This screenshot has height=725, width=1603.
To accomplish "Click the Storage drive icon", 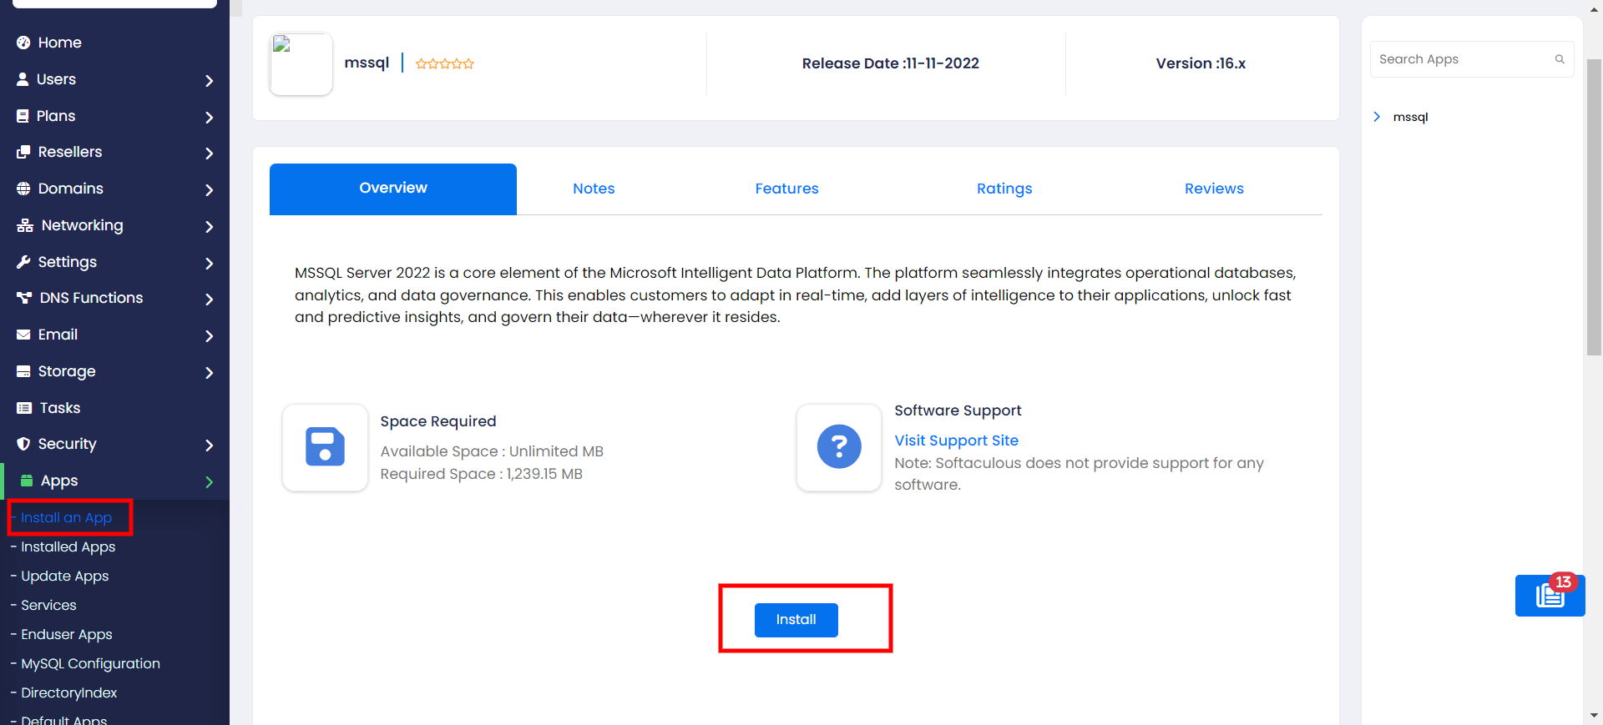I will point(23,371).
